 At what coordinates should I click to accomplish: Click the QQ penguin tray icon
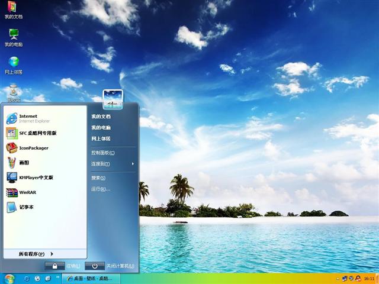(358, 278)
